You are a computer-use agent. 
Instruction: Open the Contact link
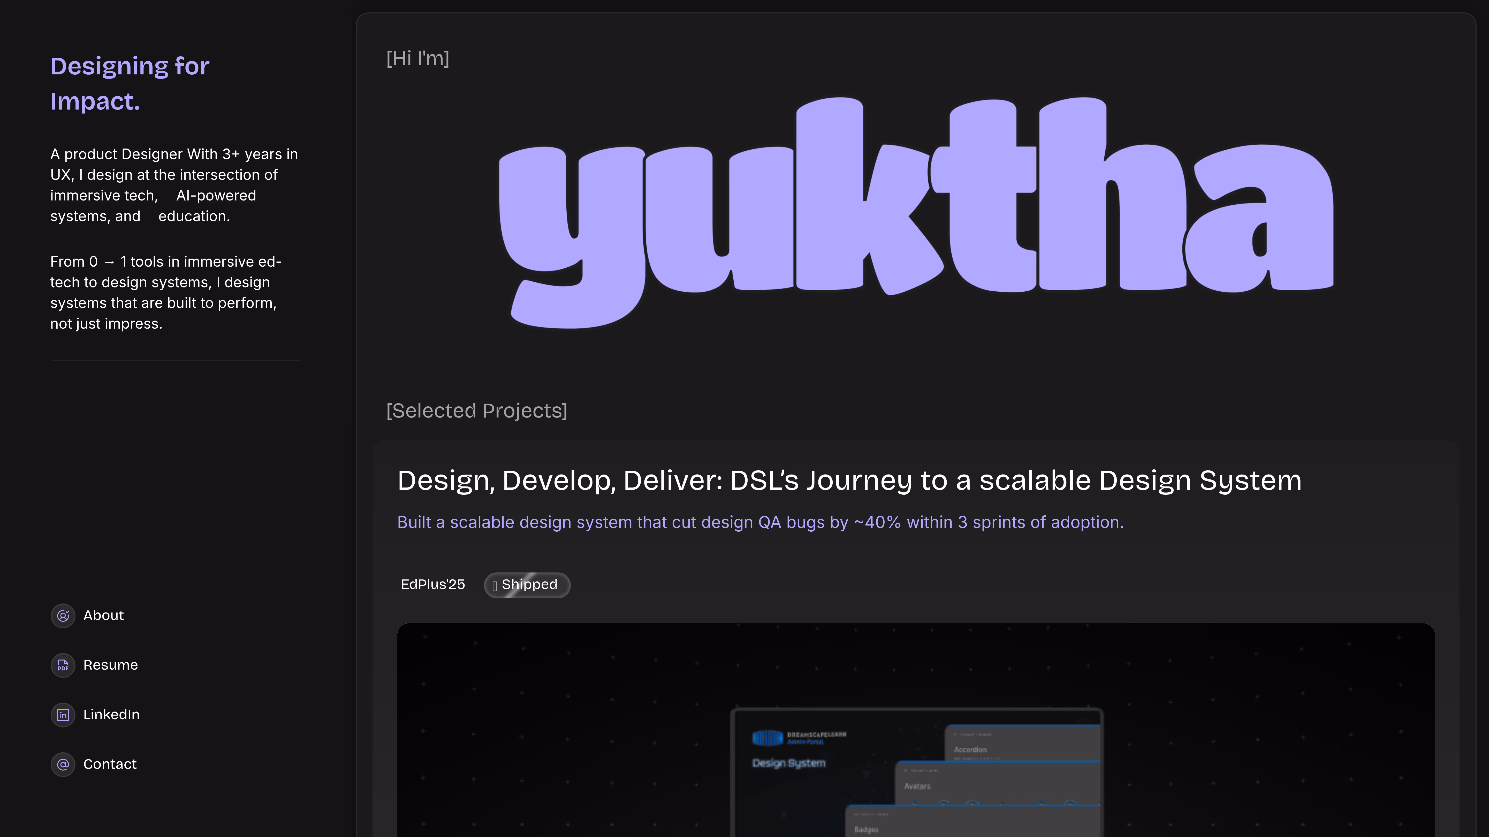tap(110, 764)
